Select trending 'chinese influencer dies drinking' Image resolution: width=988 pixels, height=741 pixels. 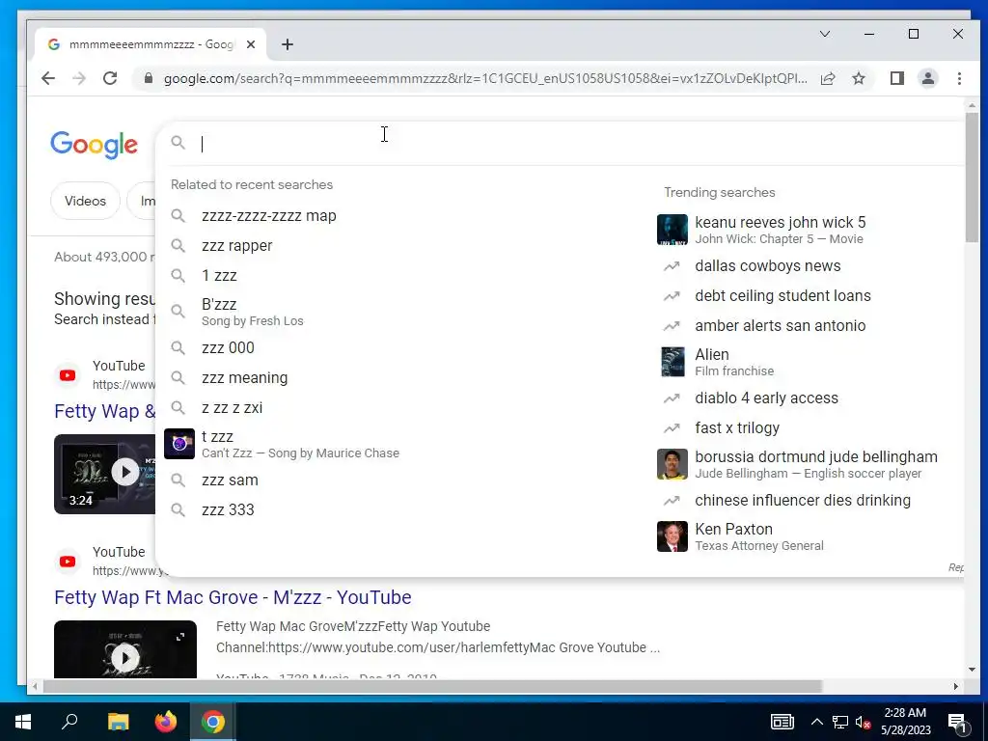coord(803,501)
